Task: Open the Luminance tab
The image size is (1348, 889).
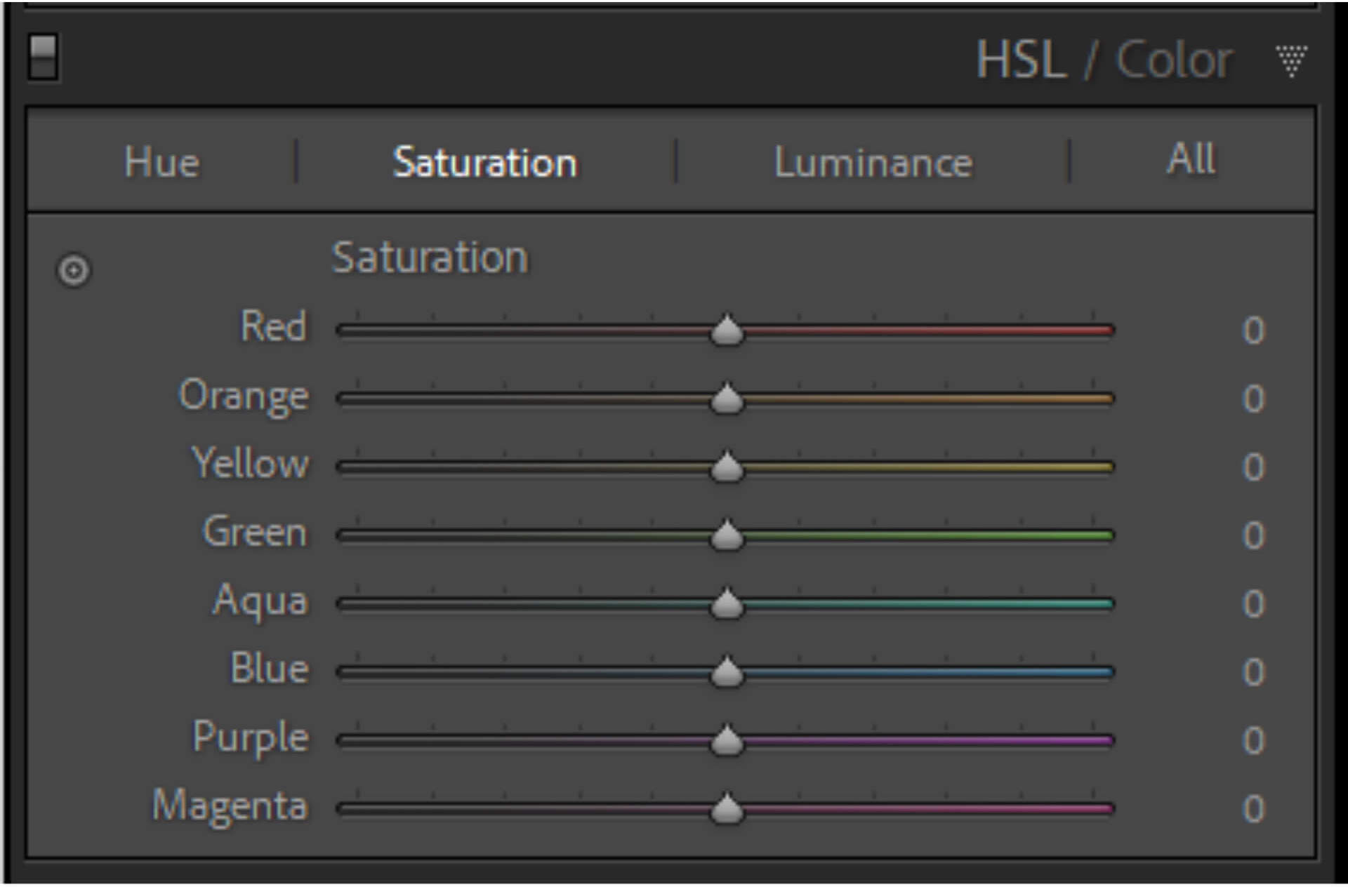Action: tap(873, 163)
